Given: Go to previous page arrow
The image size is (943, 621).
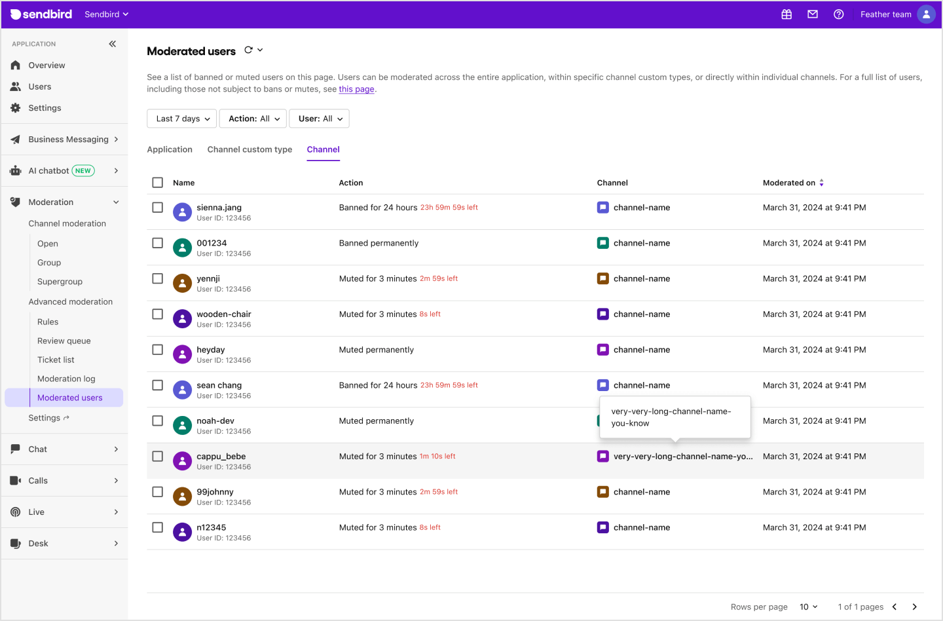Looking at the screenshot, I should click(x=895, y=607).
